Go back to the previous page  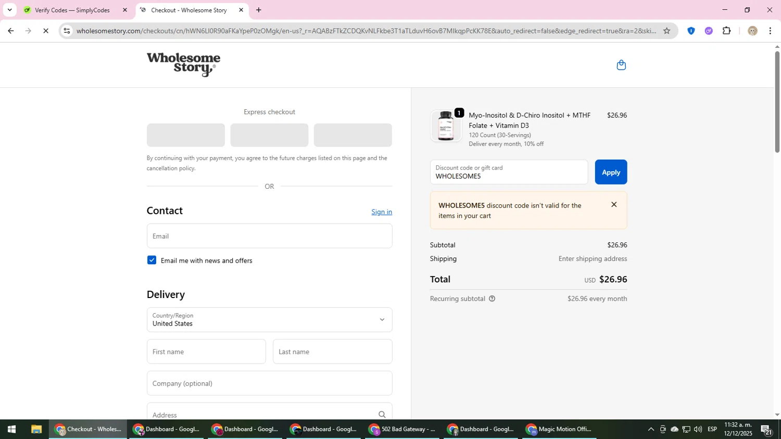point(10,31)
